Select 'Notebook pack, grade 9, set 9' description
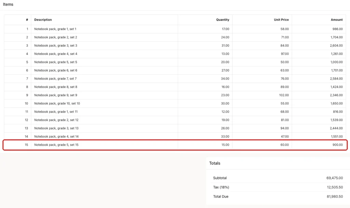The width and height of the screenshot is (350, 208). 56,95
